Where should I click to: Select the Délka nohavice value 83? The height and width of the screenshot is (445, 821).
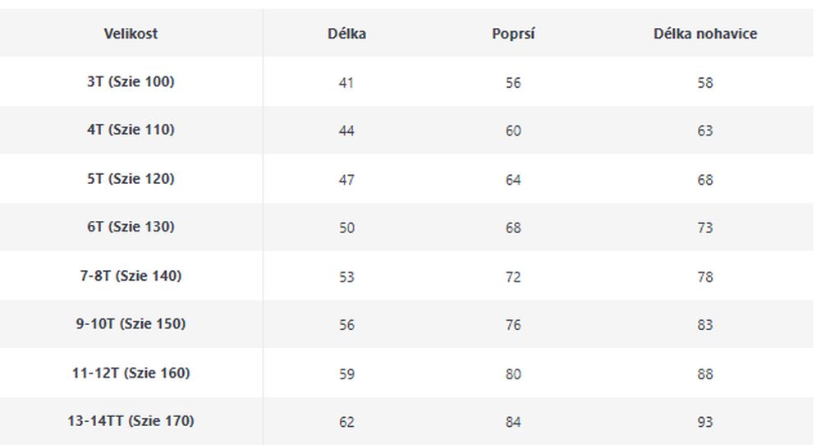coord(704,324)
